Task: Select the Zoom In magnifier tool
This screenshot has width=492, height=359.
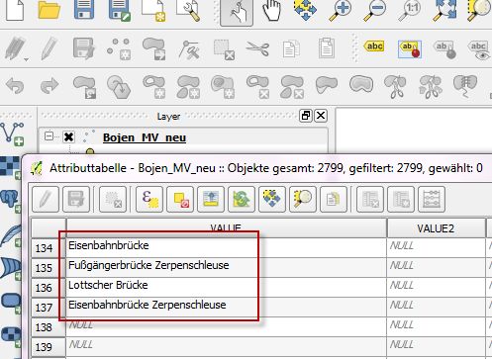Action: [x=341, y=11]
